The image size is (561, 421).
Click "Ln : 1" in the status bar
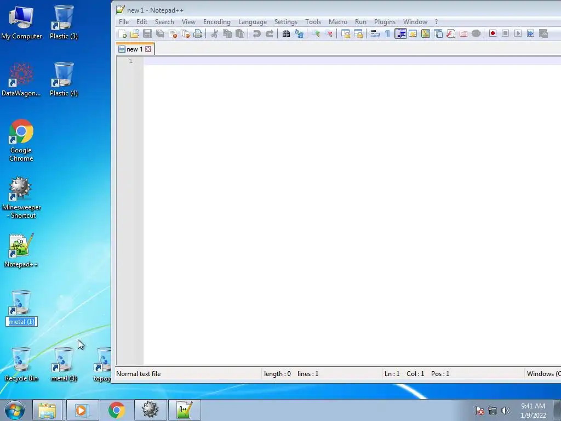click(392, 374)
